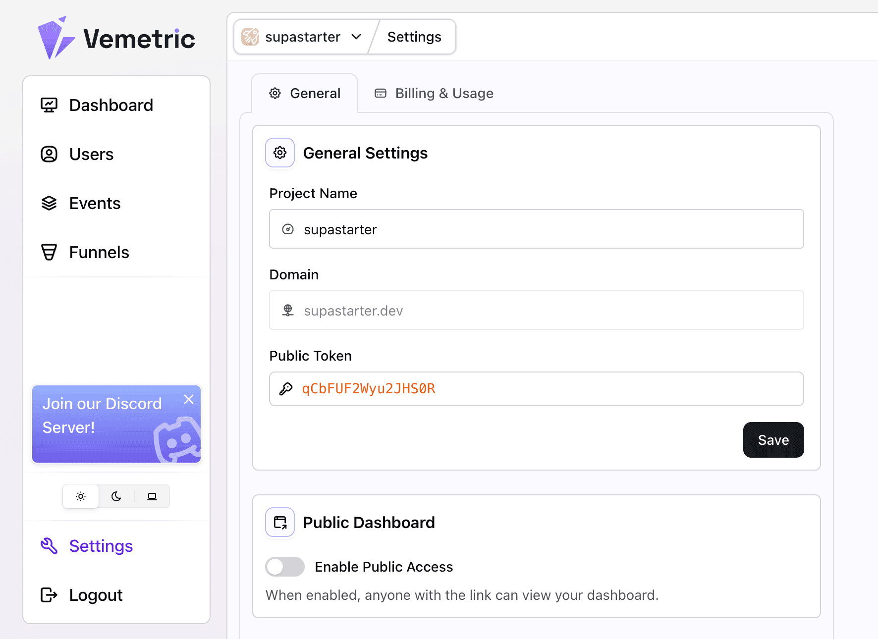Click the Discord mascot icon
The width and height of the screenshot is (878, 639).
coord(177,439)
